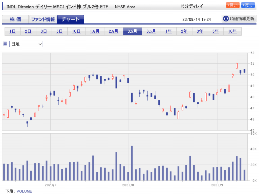Select the active 3ヵ月 period tab

tap(133, 31)
